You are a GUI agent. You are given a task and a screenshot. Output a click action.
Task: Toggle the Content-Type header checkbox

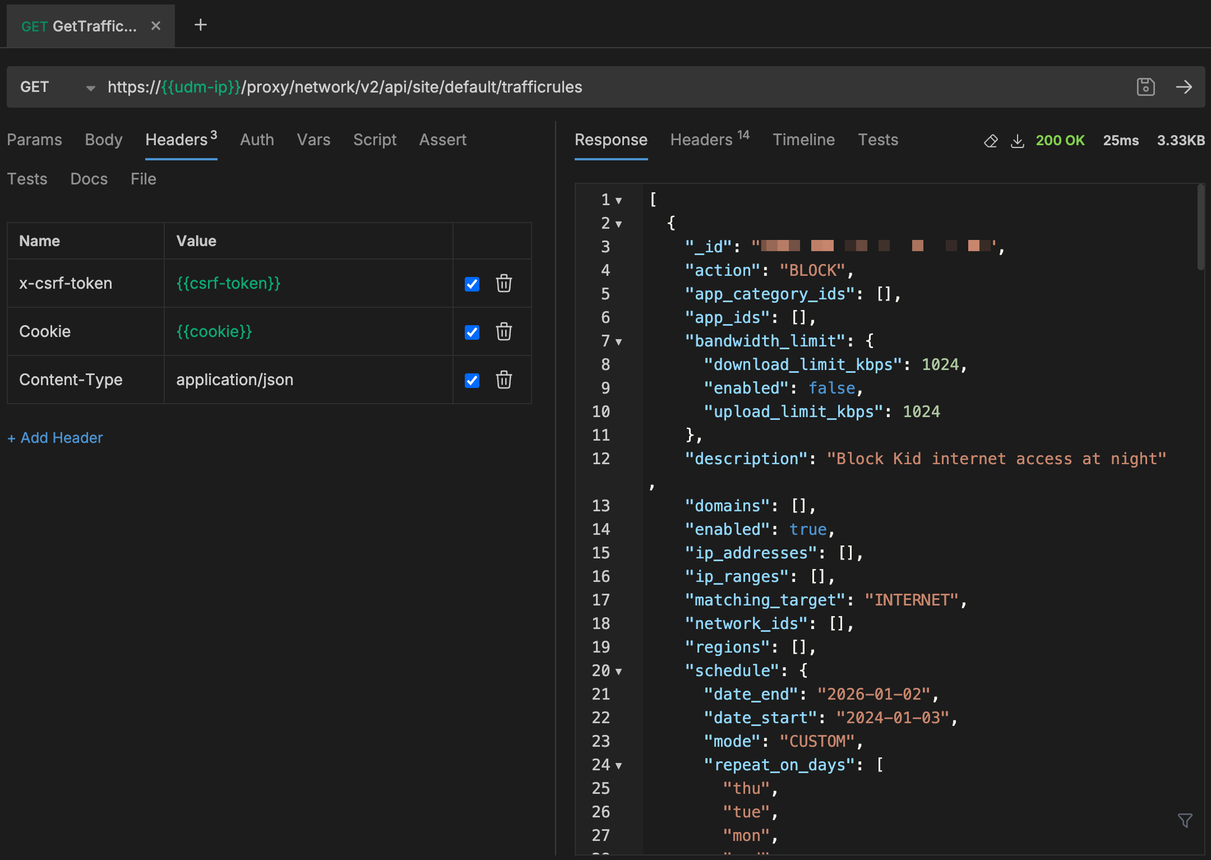472,381
